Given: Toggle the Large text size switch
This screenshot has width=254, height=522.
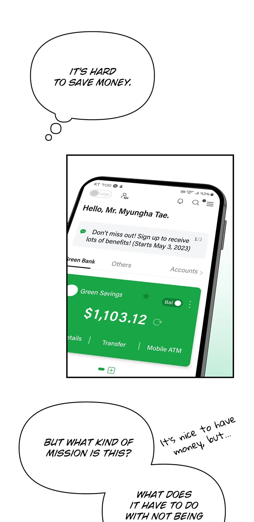Looking at the screenshot, I should coord(101,194).
